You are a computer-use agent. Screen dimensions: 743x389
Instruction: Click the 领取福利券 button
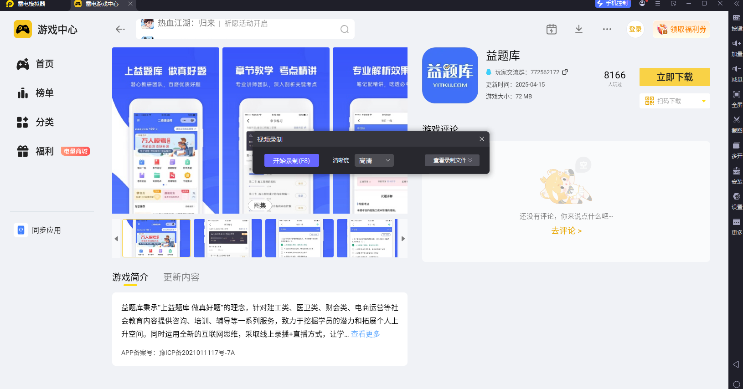tap(681, 29)
